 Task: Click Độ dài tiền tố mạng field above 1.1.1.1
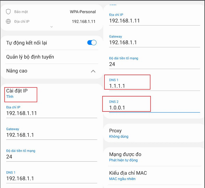154,64
